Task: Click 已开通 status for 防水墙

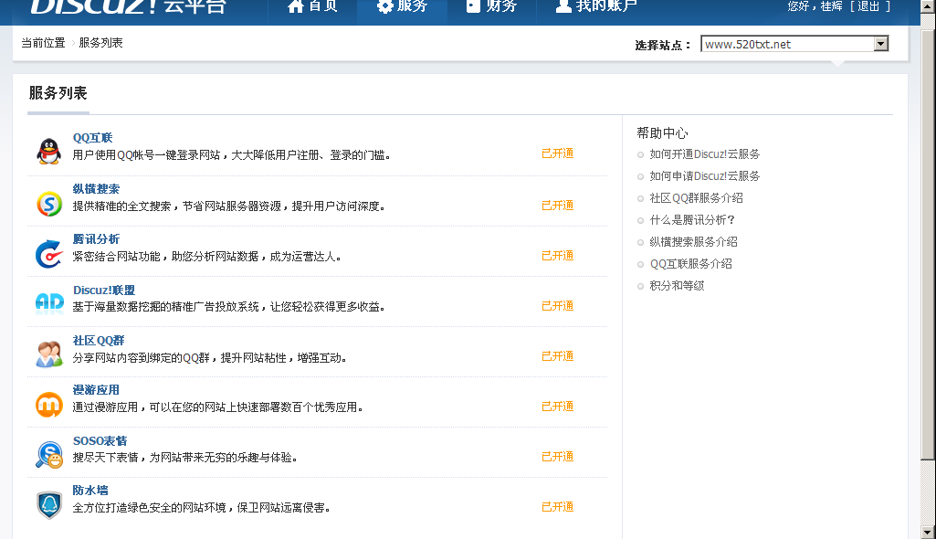Action: [x=558, y=506]
